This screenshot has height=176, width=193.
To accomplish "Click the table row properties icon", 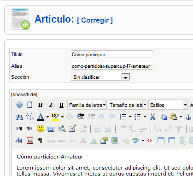I will point(97,129).
